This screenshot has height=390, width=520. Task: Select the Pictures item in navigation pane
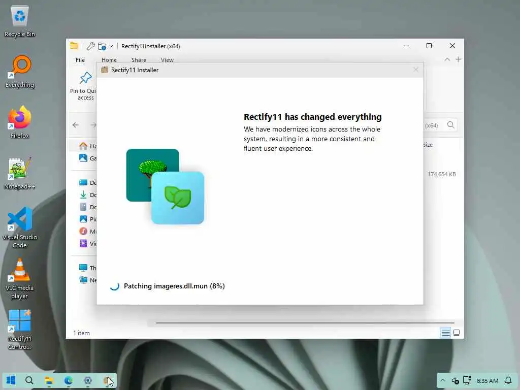(87, 219)
